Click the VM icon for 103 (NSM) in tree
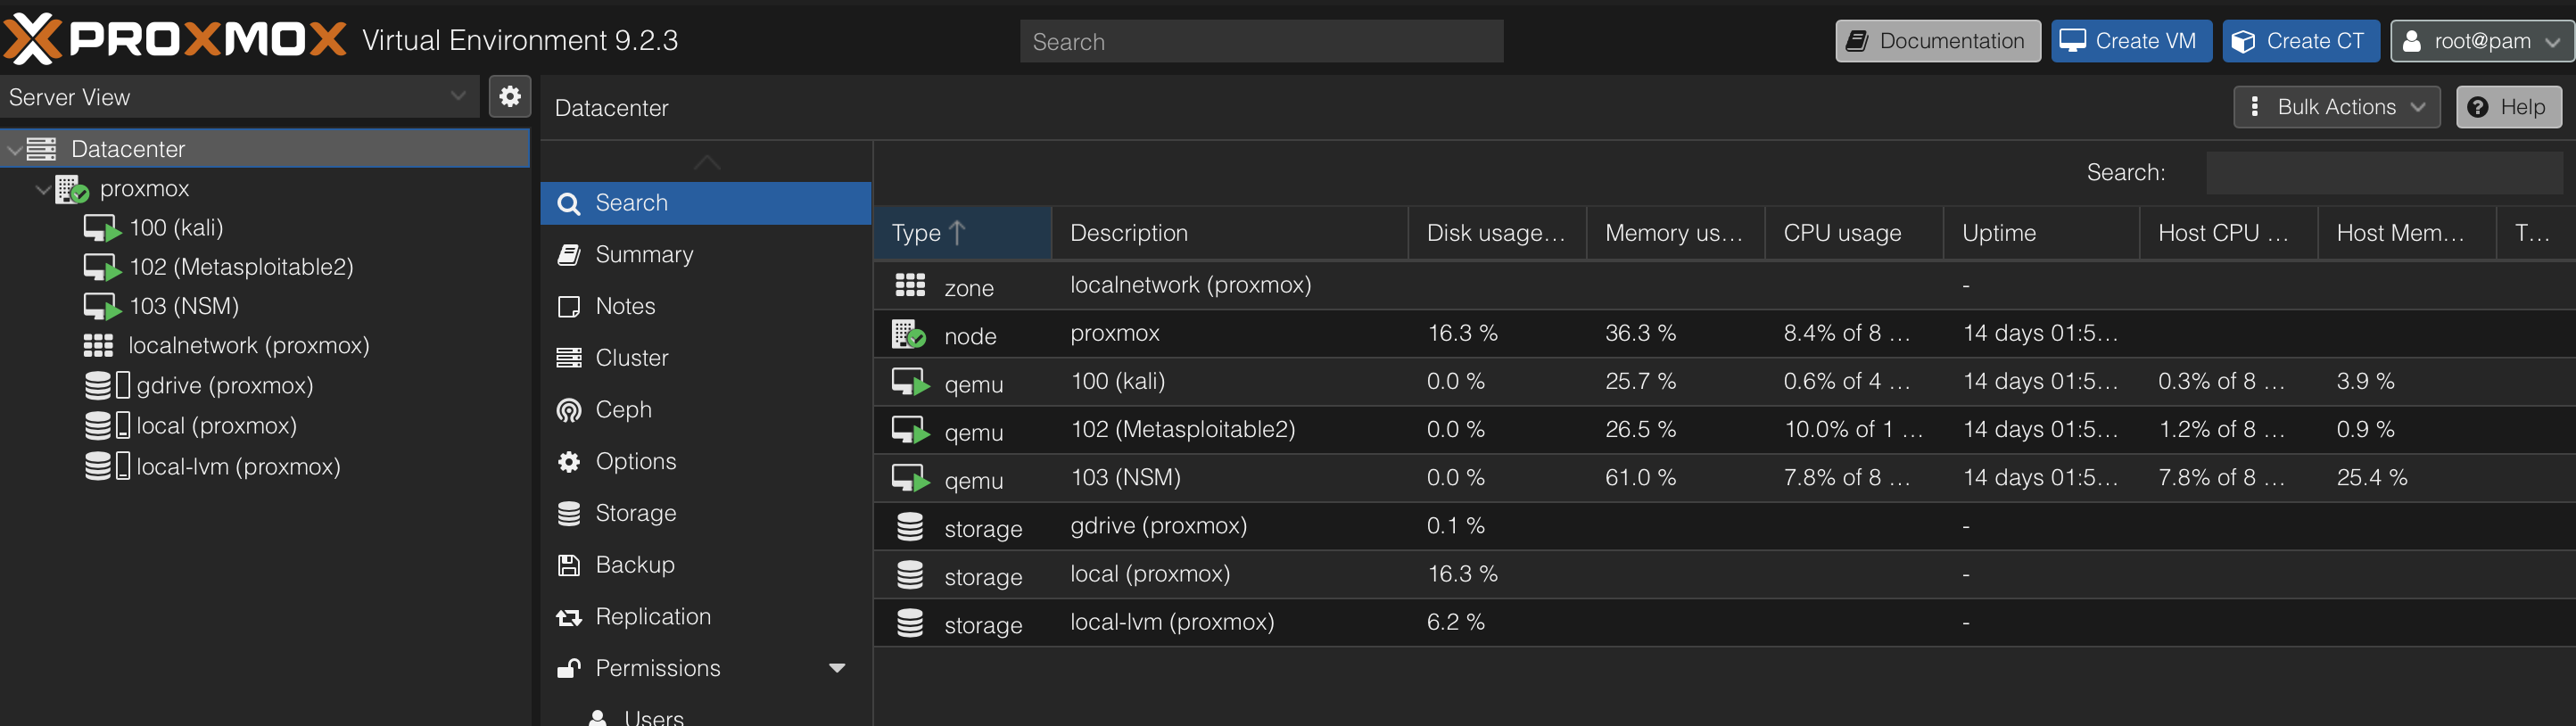The width and height of the screenshot is (2576, 726). point(102,306)
